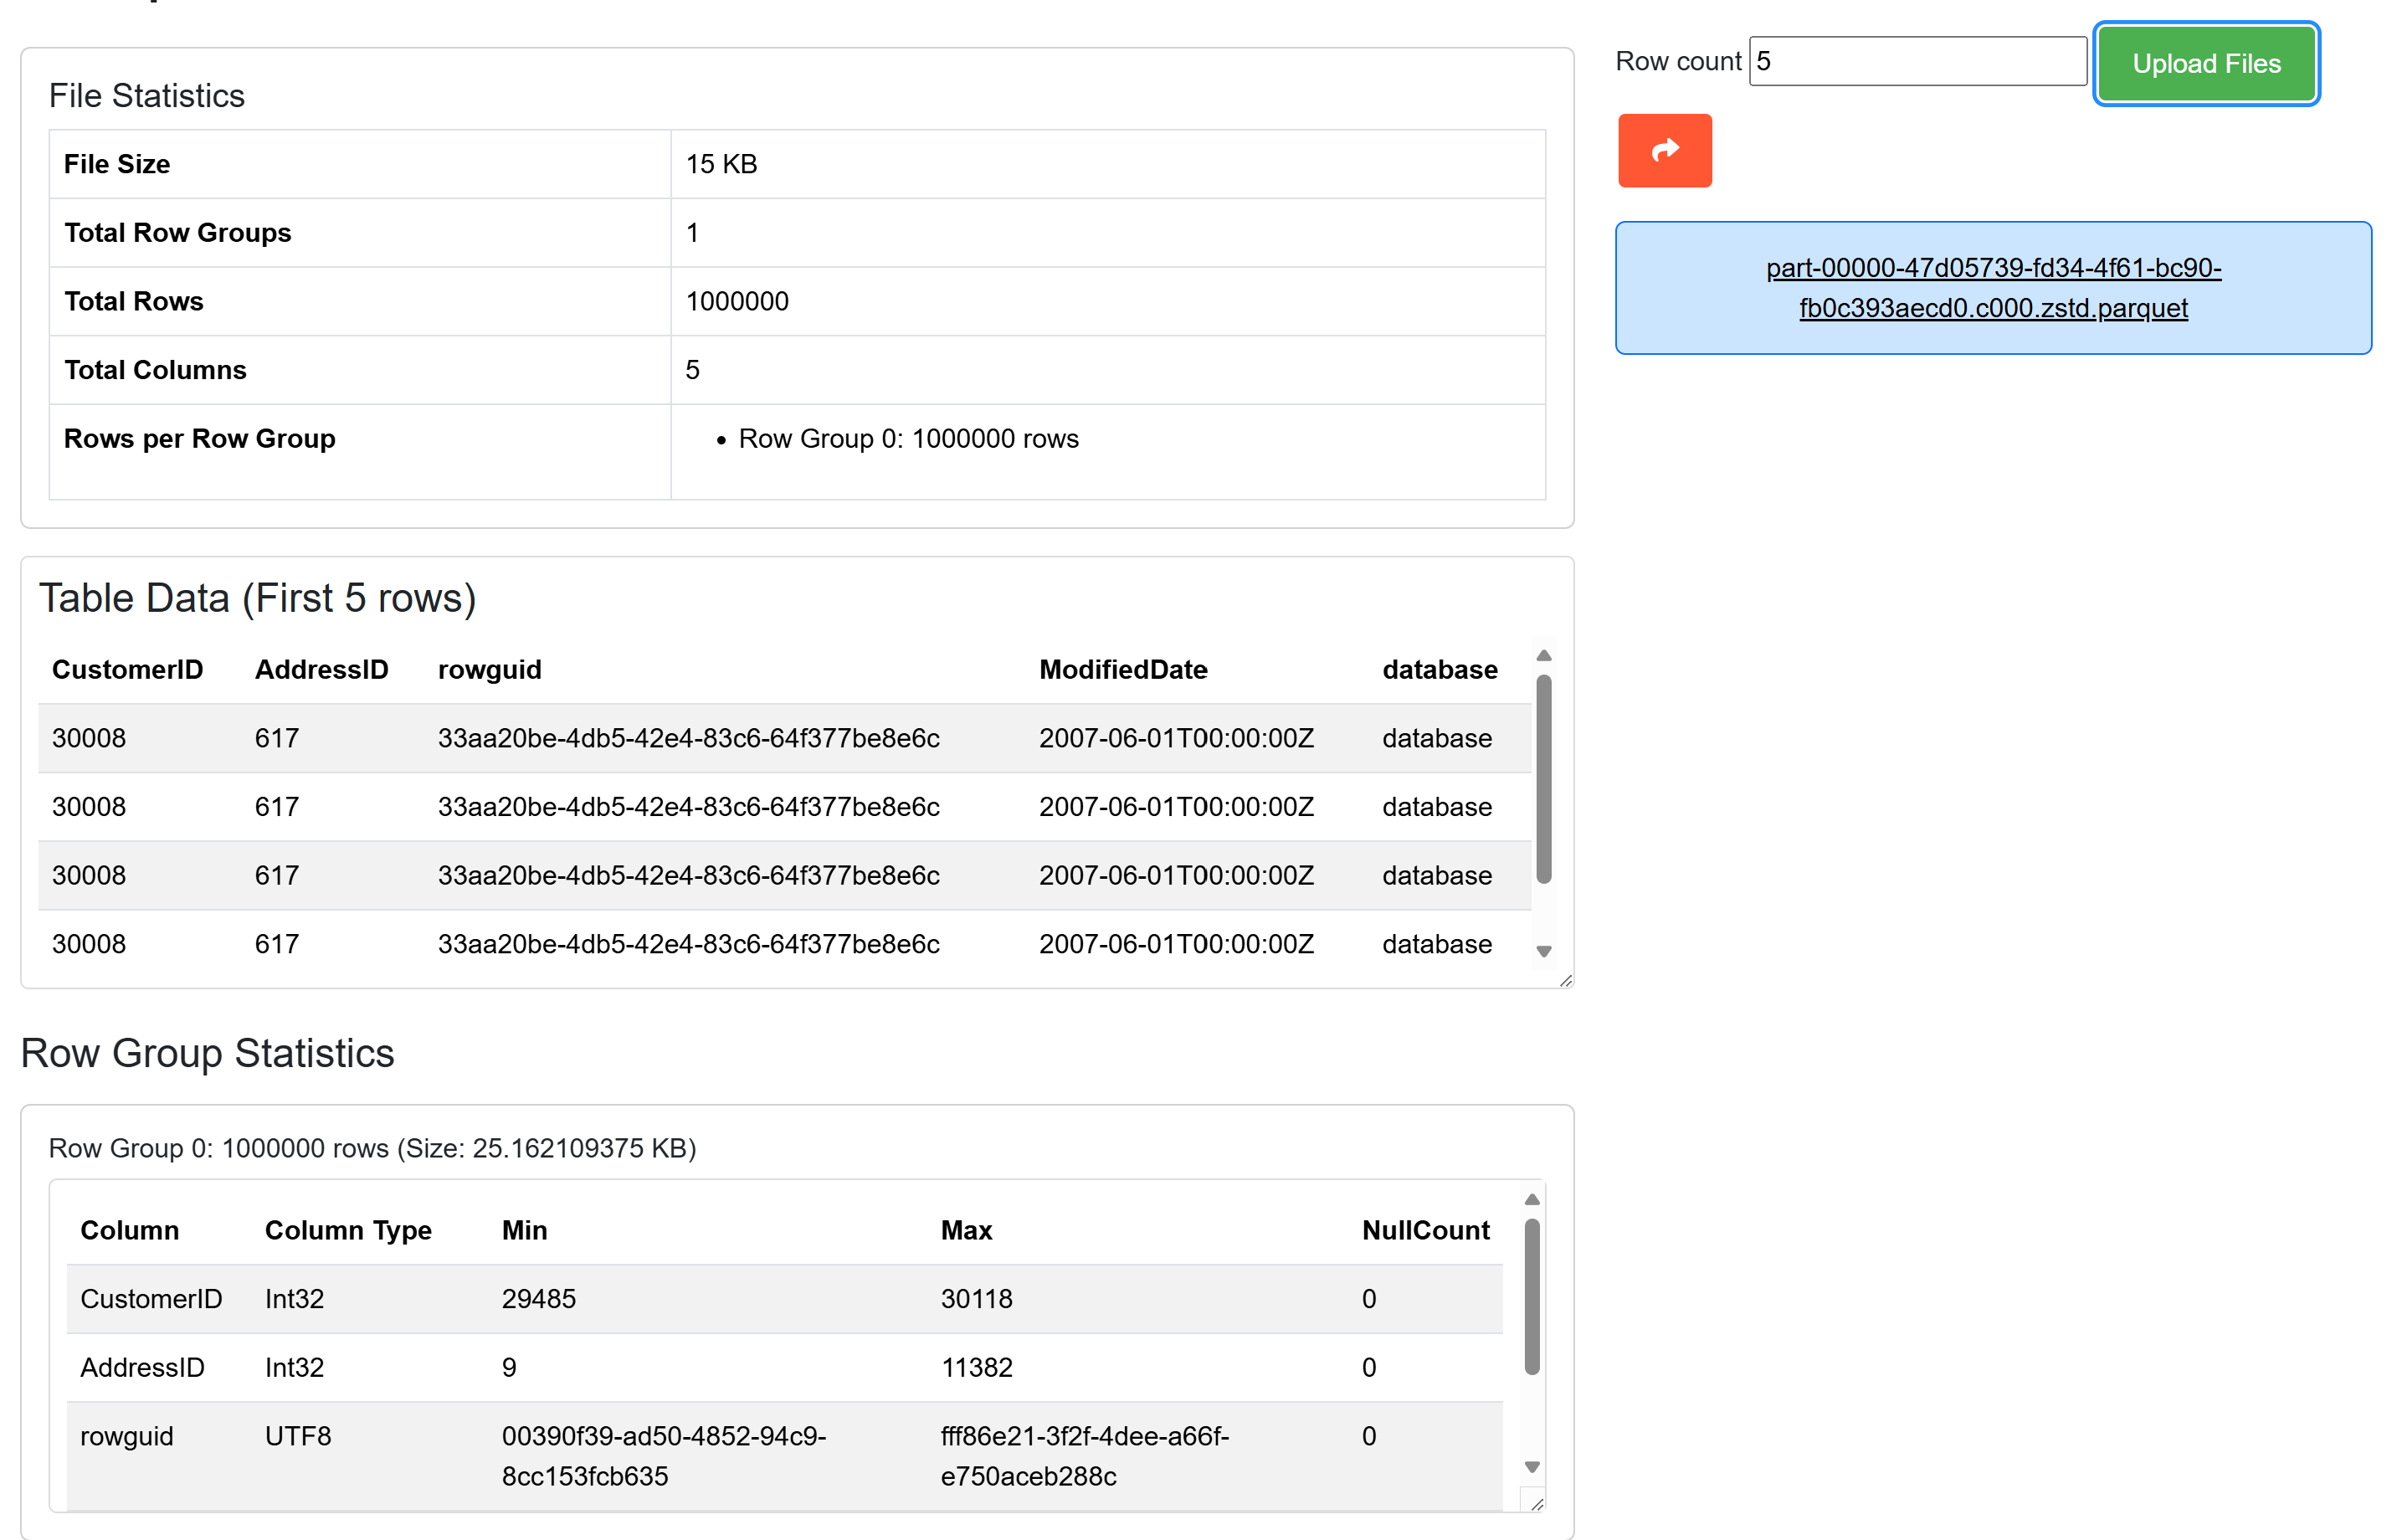Click the CustomerID Min value 29485
The image size is (2402, 1540).
pos(538,1299)
